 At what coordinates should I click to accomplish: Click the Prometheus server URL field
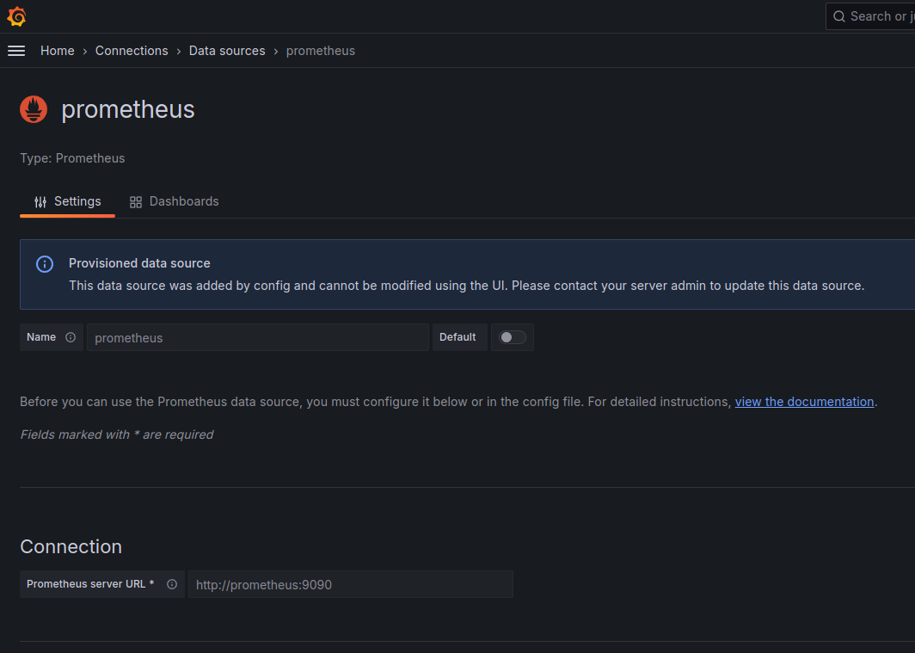pos(350,584)
